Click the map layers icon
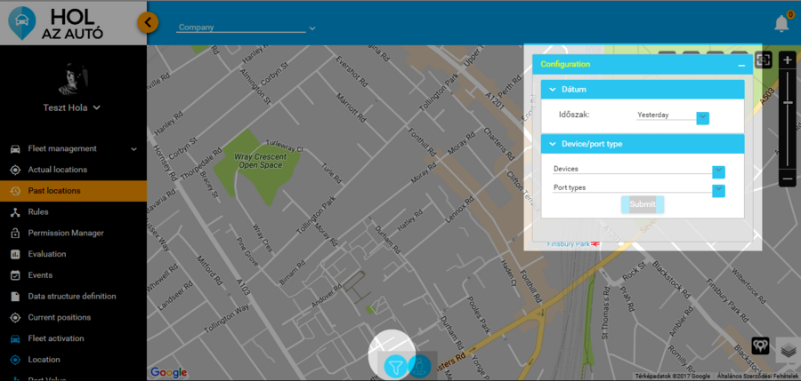 pos(787,349)
